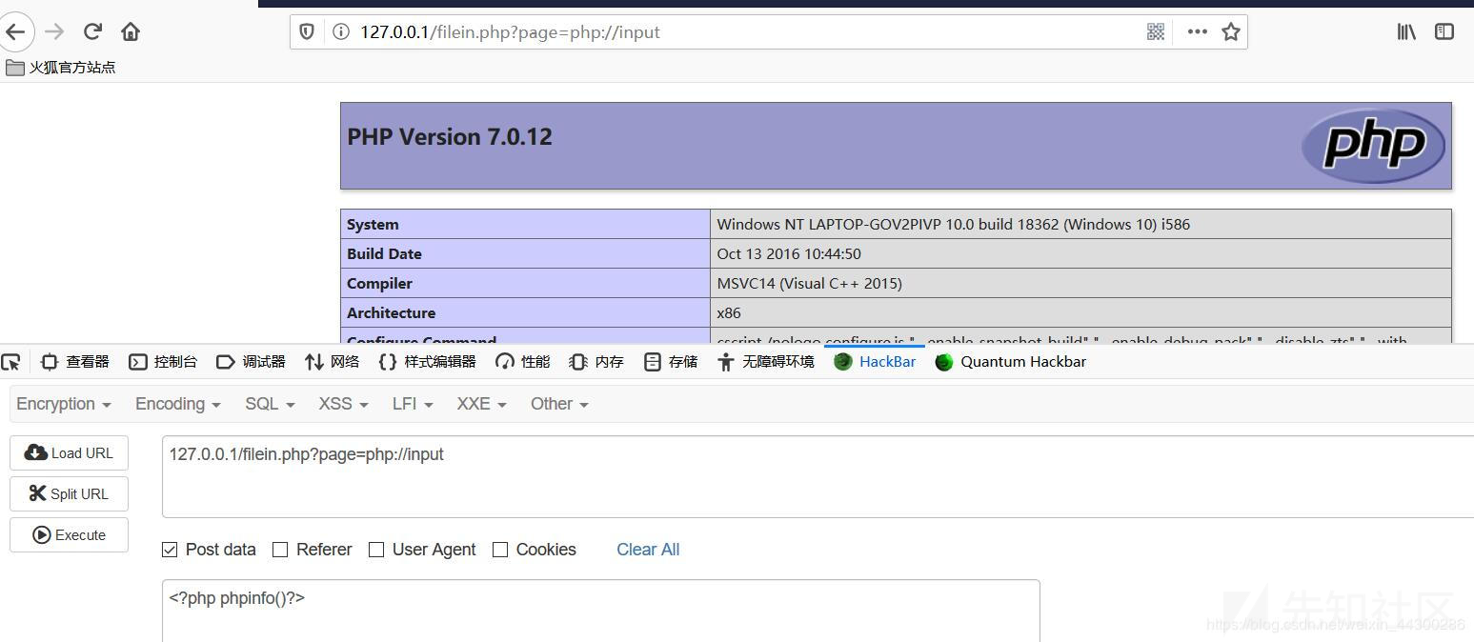Go forward with the forward arrow
The height and width of the screenshot is (642, 1474).
[x=54, y=31]
